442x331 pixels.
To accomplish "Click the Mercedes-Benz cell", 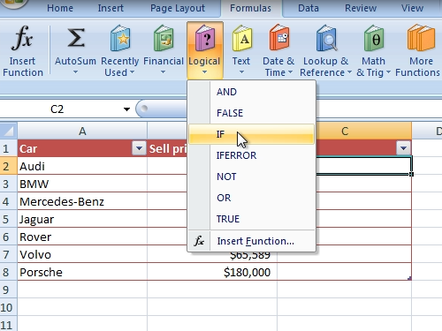I will pyautogui.click(x=82, y=201).
